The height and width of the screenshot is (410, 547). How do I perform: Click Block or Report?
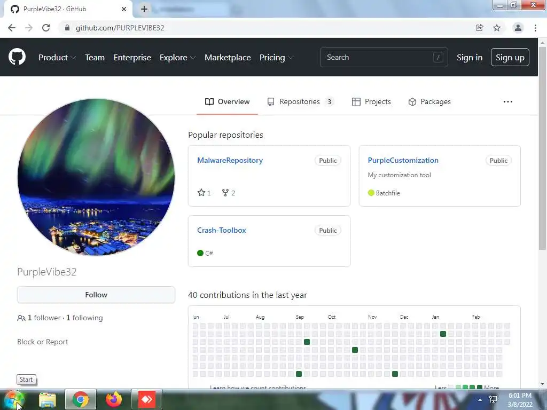tap(43, 342)
